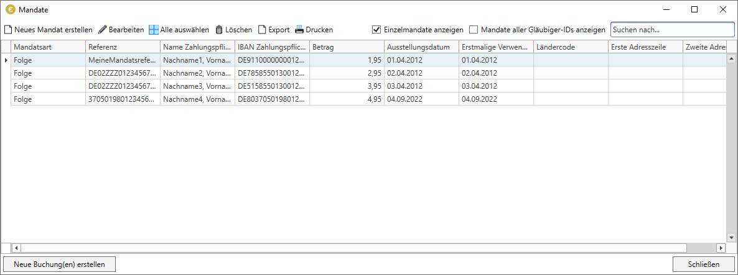Click the euro coin icon in title bar
Screen dimensions: 738x275
(10, 9)
